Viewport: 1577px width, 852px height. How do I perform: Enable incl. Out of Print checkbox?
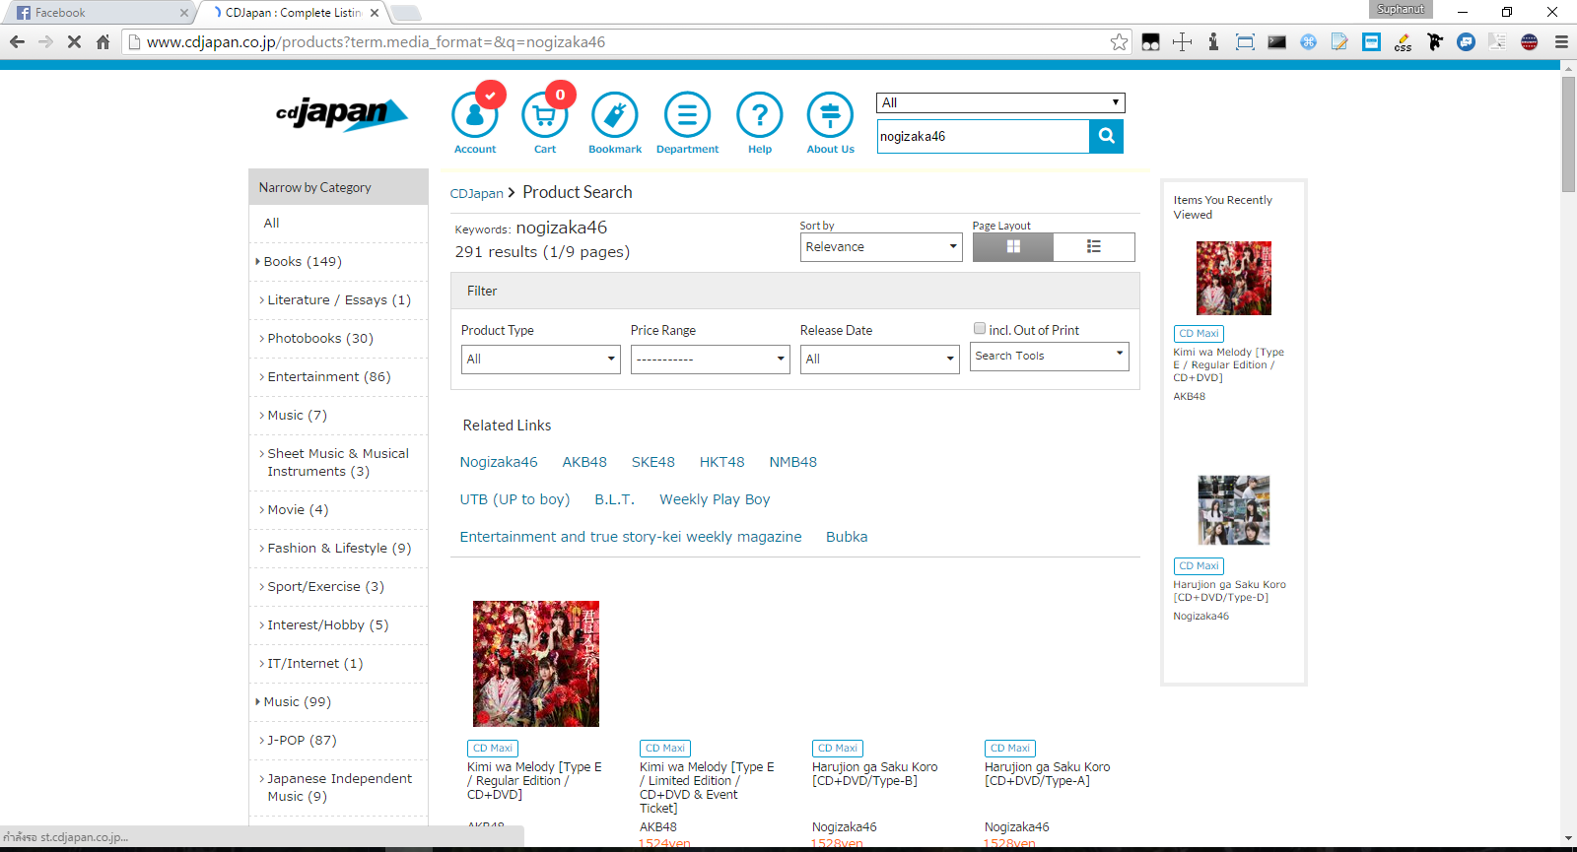980,329
